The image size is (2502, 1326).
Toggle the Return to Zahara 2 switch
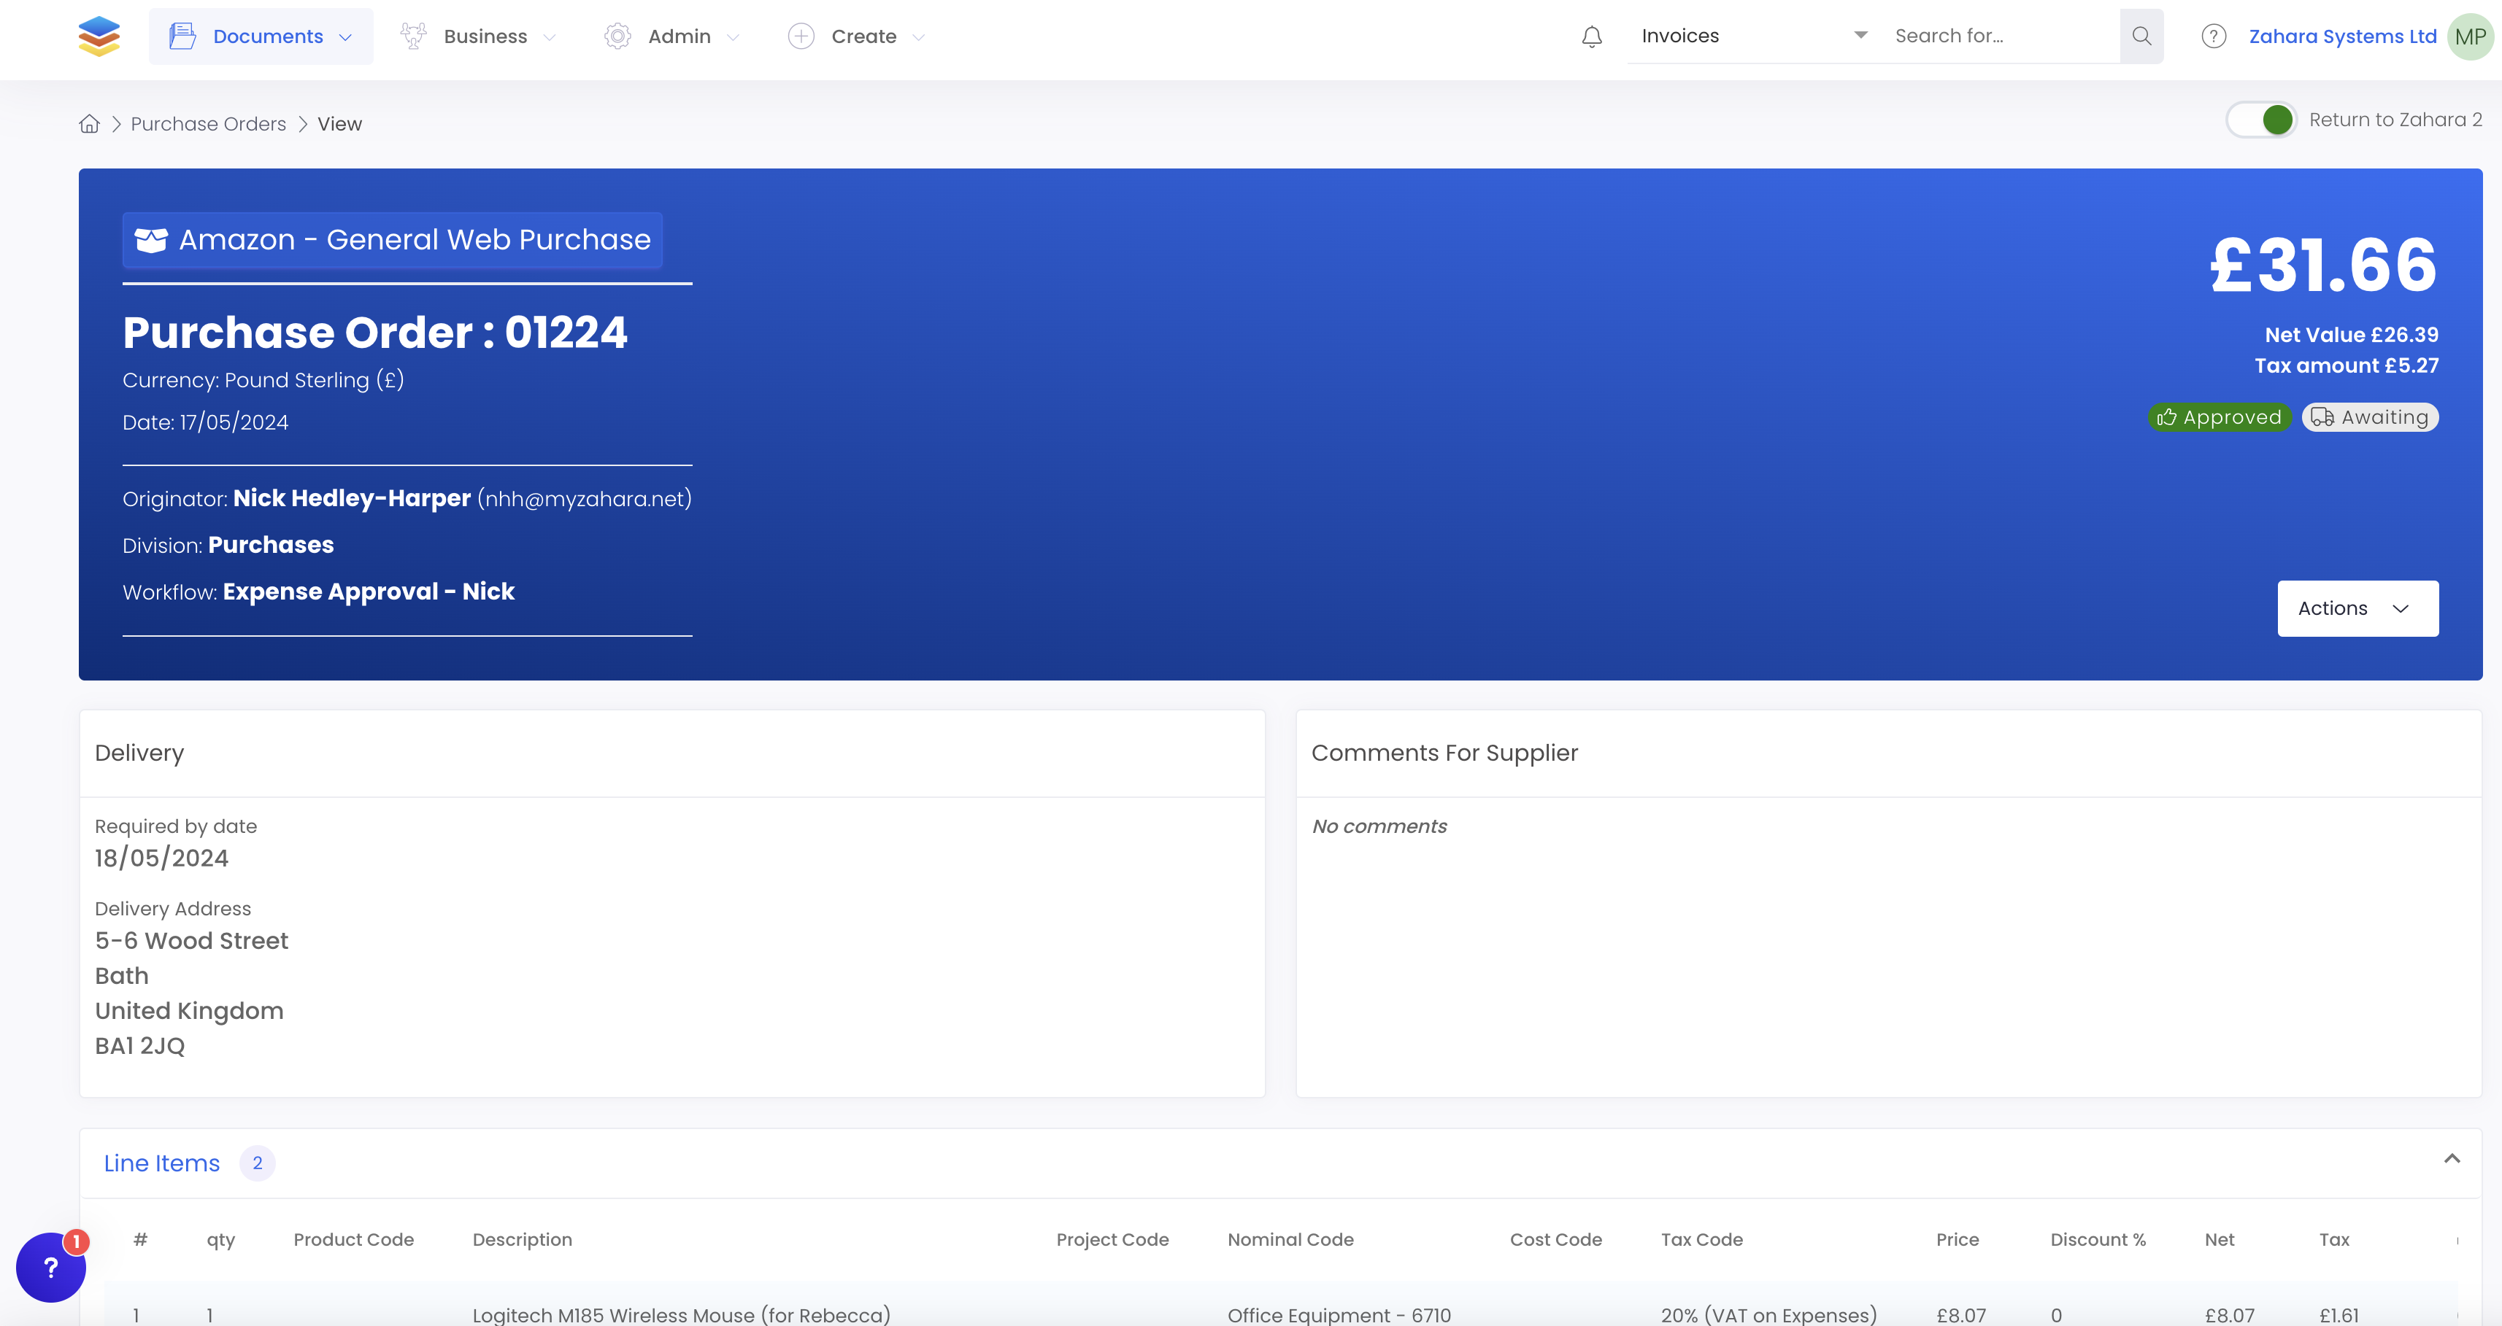[x=2261, y=120]
